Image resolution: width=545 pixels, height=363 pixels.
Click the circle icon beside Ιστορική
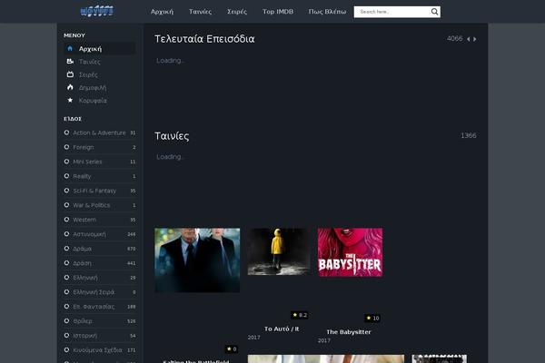coord(66,335)
